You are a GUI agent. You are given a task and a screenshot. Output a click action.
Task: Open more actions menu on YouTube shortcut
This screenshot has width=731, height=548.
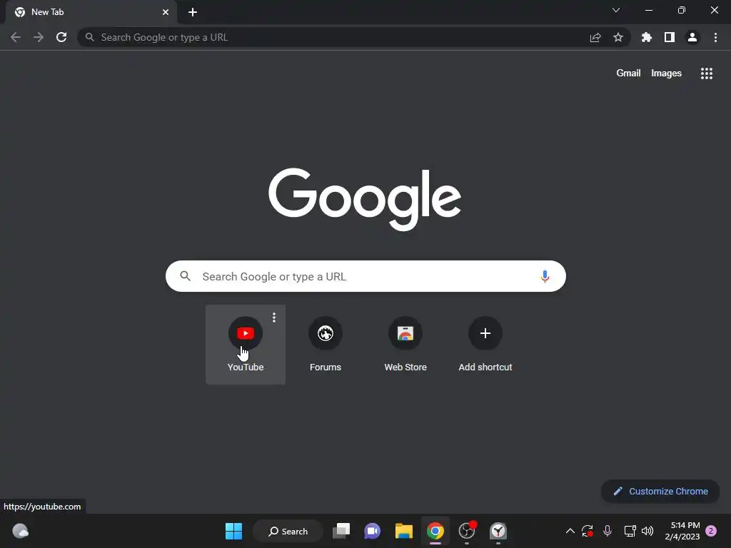click(274, 318)
